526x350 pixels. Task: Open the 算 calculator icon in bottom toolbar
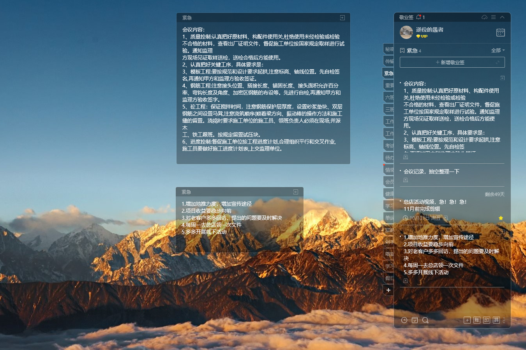point(496,320)
